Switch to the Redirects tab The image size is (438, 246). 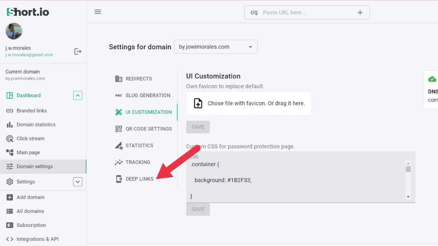click(139, 79)
